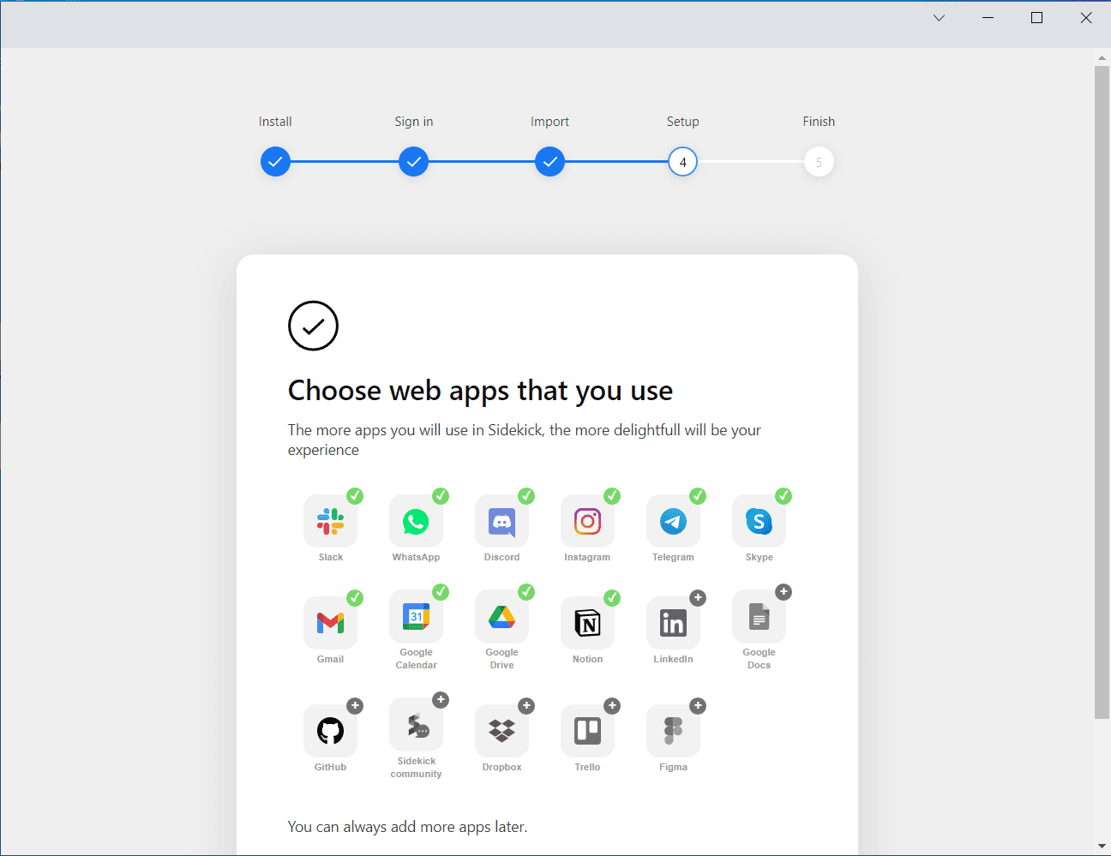This screenshot has width=1111, height=856.
Task: Pick the Figma app icon
Action: click(673, 731)
